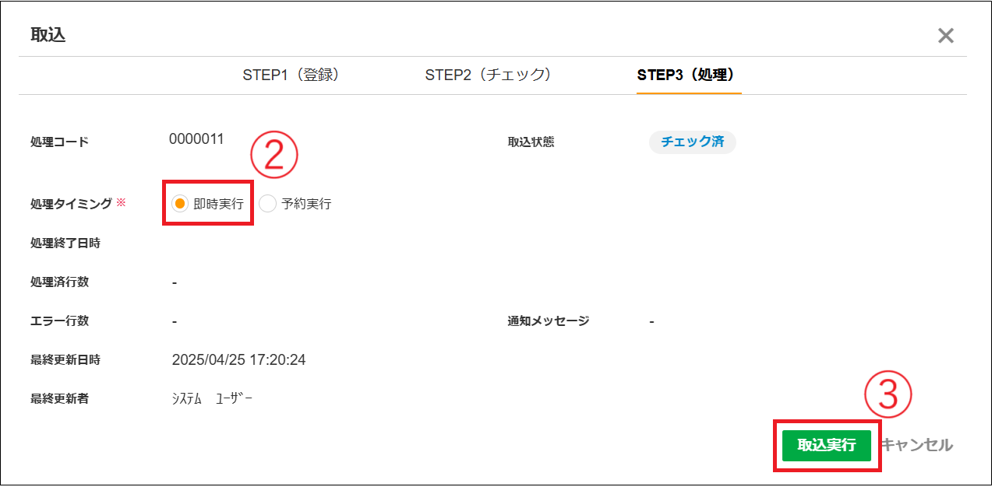This screenshot has height=487, width=995.
Task: Click the キャンセル button
Action: (917, 445)
